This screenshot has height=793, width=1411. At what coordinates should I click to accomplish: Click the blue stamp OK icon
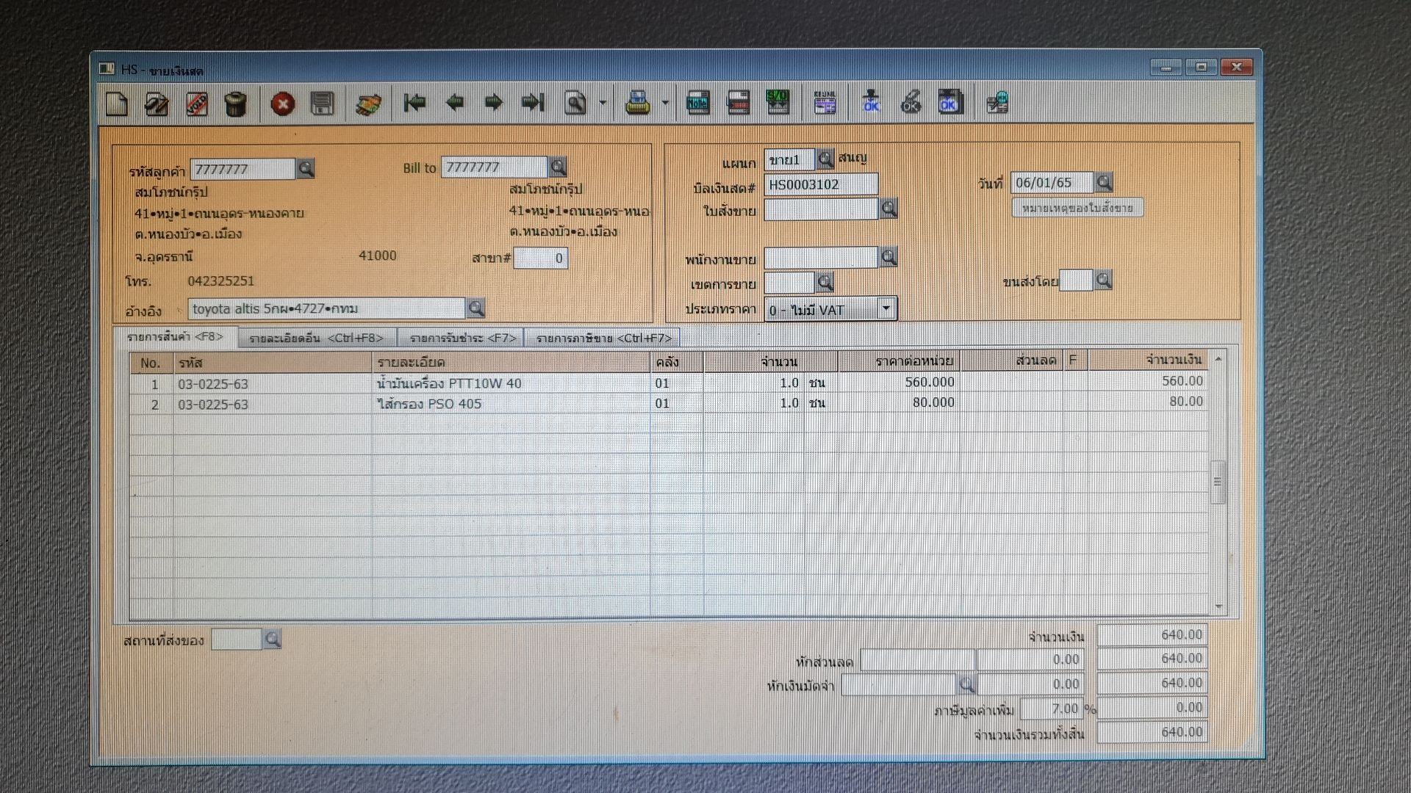[872, 103]
